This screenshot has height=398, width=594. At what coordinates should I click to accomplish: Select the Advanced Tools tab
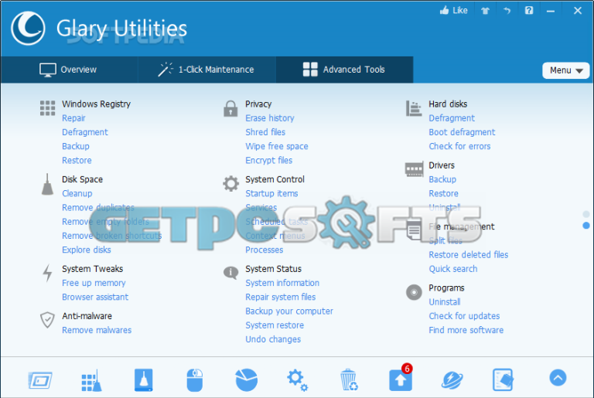pos(344,70)
